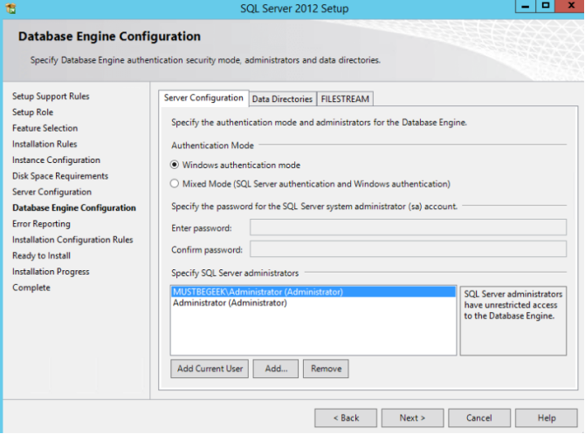Click Installation Progress step

click(x=51, y=272)
